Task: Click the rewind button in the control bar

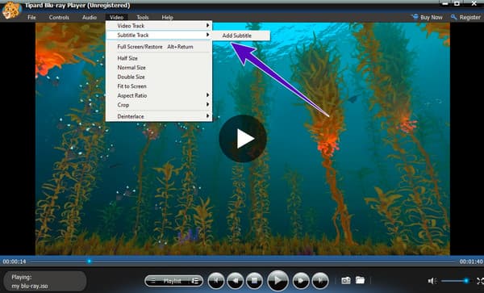Action: coord(236,281)
